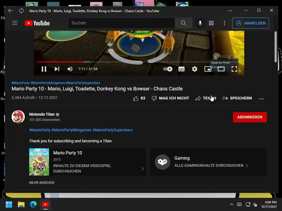Go back with the window's back arrow
The width and height of the screenshot is (282, 211).
pos(10,11)
